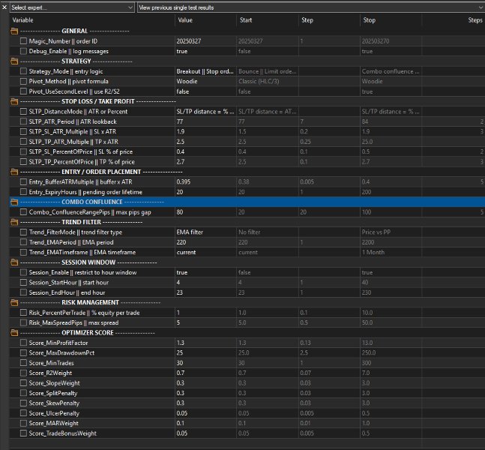Image resolution: width=485 pixels, height=450 pixels.
Task: Change Pivot_Method value Woodie
Action: 205,82
